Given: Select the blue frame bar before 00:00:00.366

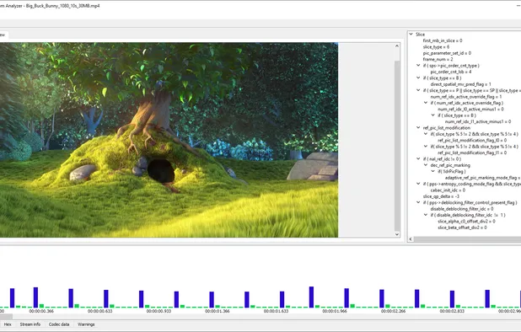Looking at the screenshot, I should tap(35, 297).
